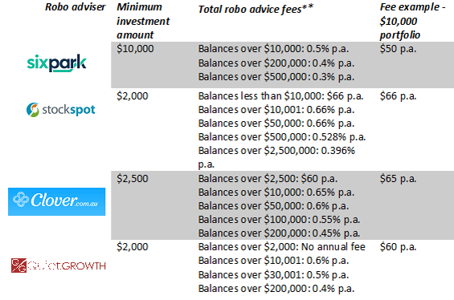Viewport: 454px width, 300px height.
Task: Select the Total robo advice fees header
Action: pyautogui.click(x=256, y=10)
